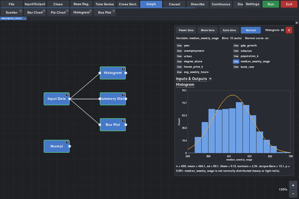Disable Use for median_weekly_wage variable
Image resolution: width=299 pixels, height=199 pixels.
tap(236, 62)
